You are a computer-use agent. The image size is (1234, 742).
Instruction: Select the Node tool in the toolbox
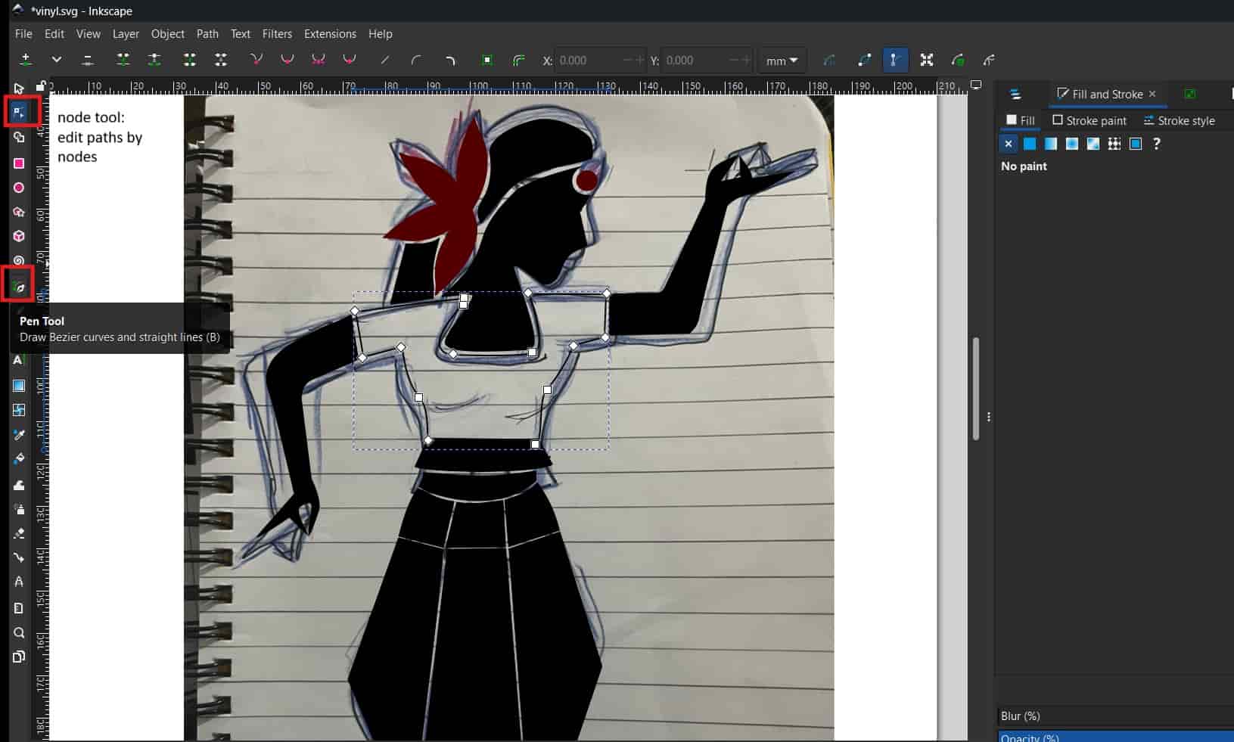tap(19, 113)
